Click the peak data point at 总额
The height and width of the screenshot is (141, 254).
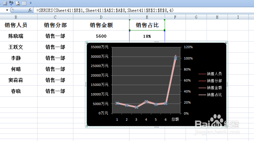click(175, 58)
